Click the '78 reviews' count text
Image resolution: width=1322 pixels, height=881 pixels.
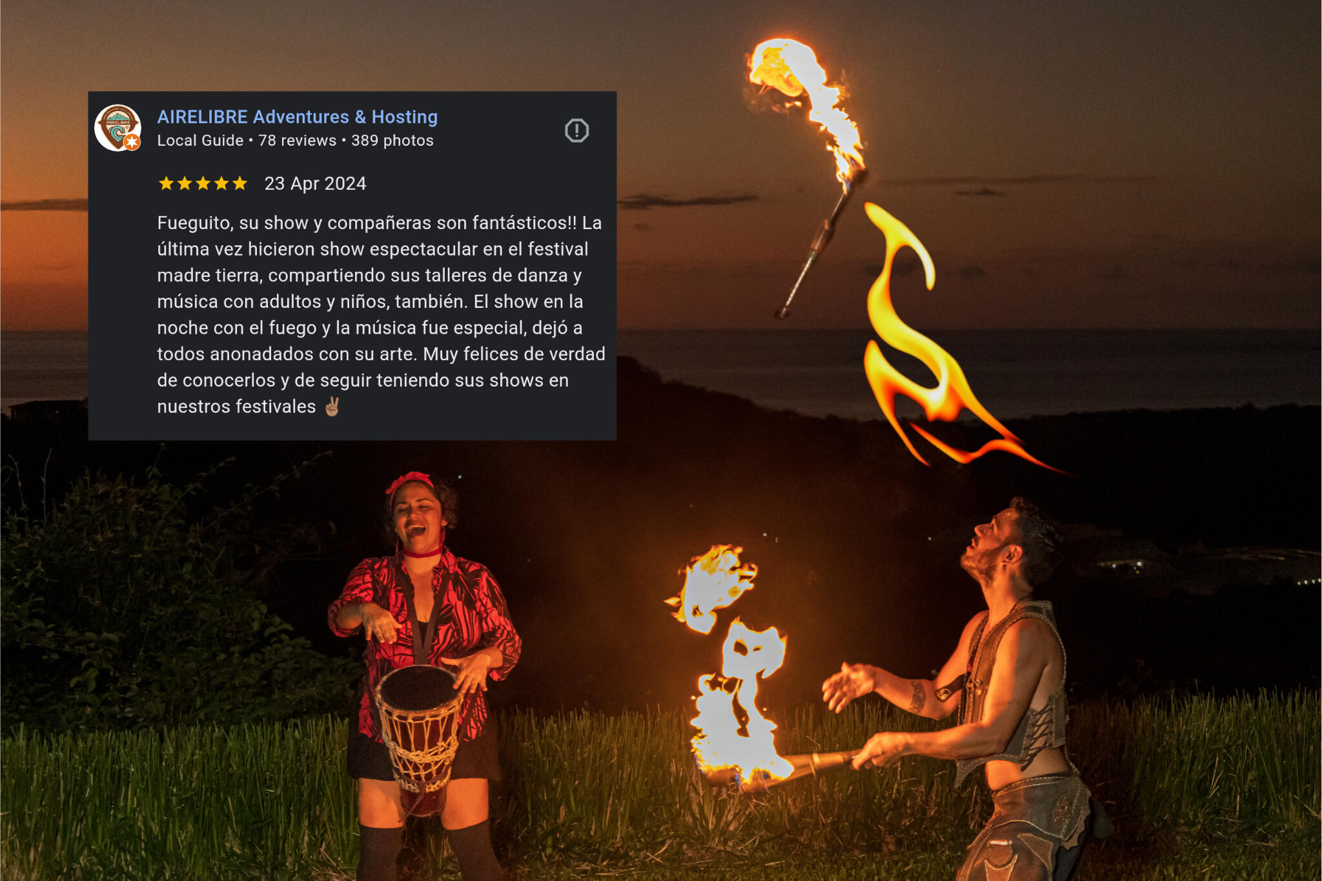298,141
